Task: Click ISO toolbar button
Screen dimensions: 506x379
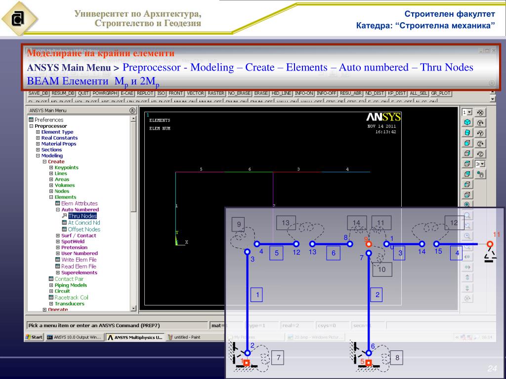Action: click(x=161, y=93)
